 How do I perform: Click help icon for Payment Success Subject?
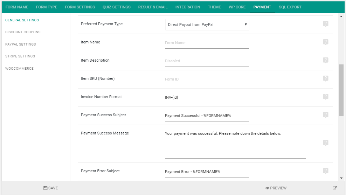point(325,115)
